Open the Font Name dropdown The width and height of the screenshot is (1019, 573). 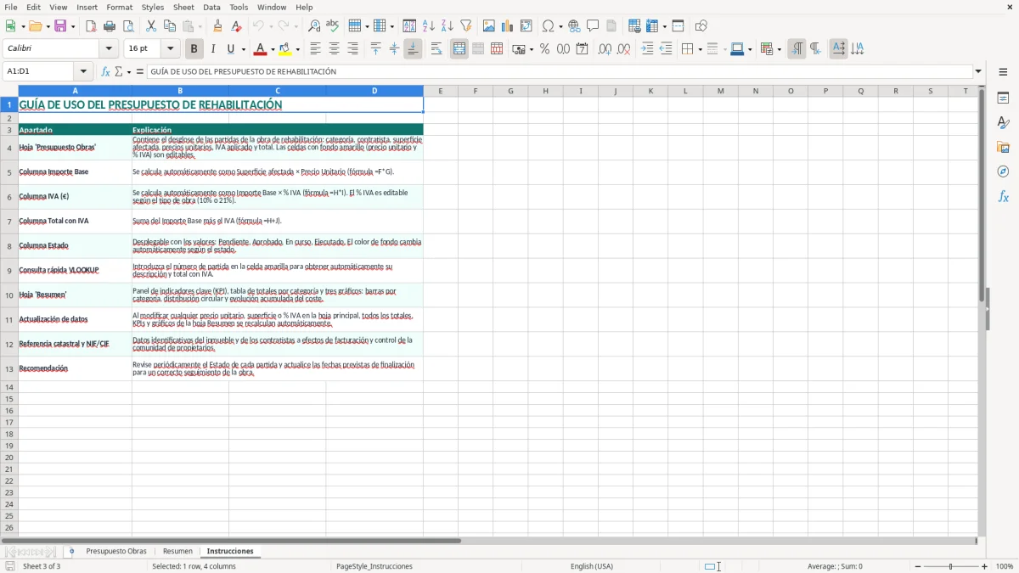(109, 49)
